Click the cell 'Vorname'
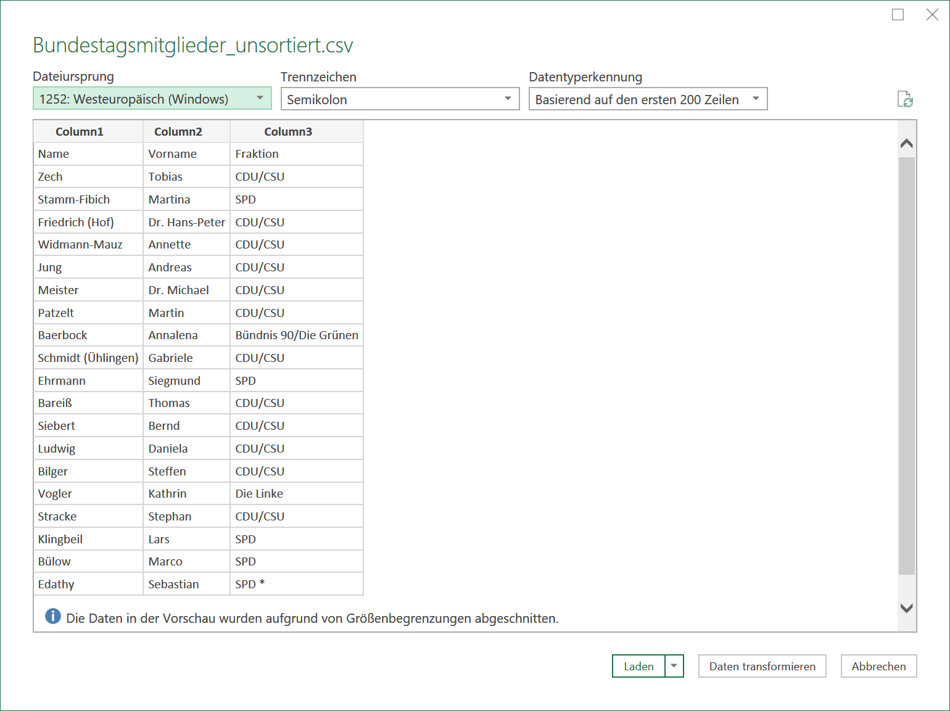Screen dimensions: 950x711 click(186, 154)
